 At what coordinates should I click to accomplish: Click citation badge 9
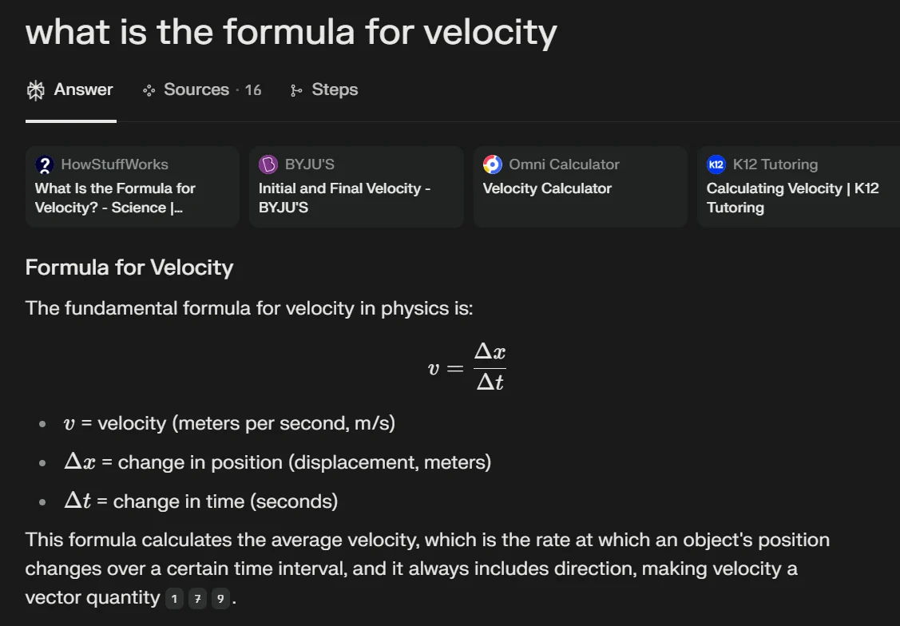coord(220,599)
